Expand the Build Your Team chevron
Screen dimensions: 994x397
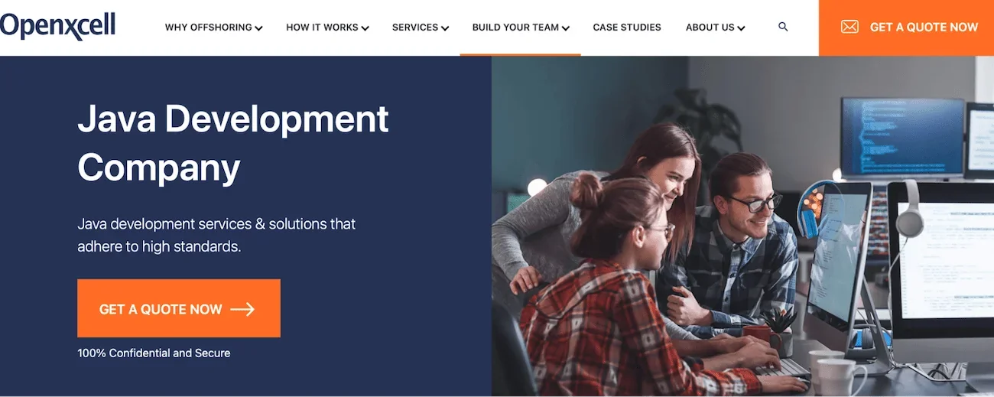(x=566, y=28)
